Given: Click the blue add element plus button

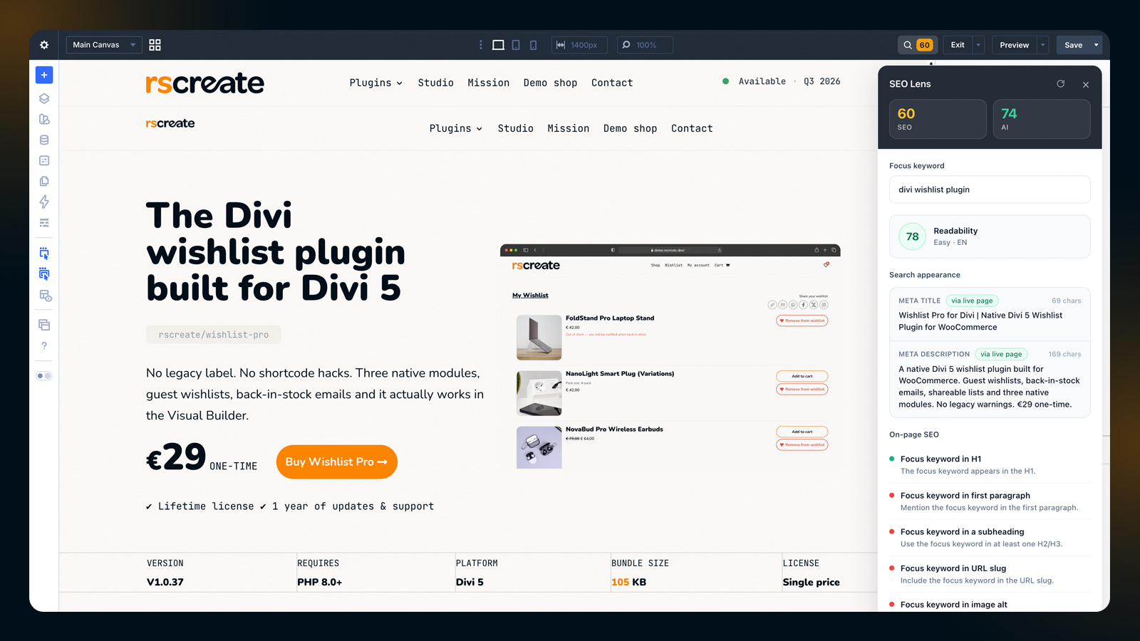Looking at the screenshot, I should (44, 75).
